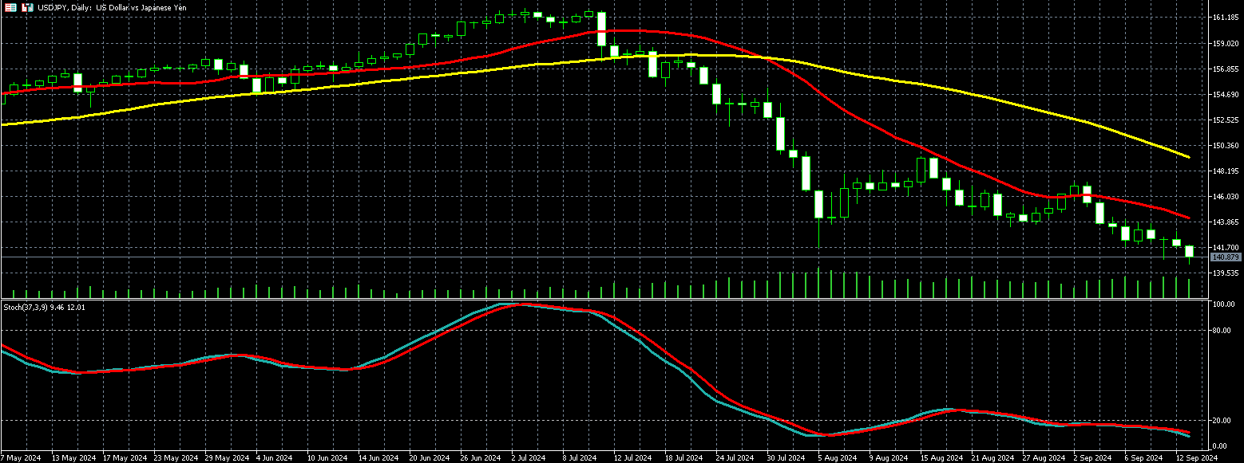Select the yellow moving average line's right end
The width and height of the screenshot is (1244, 463).
[x=1188, y=157]
